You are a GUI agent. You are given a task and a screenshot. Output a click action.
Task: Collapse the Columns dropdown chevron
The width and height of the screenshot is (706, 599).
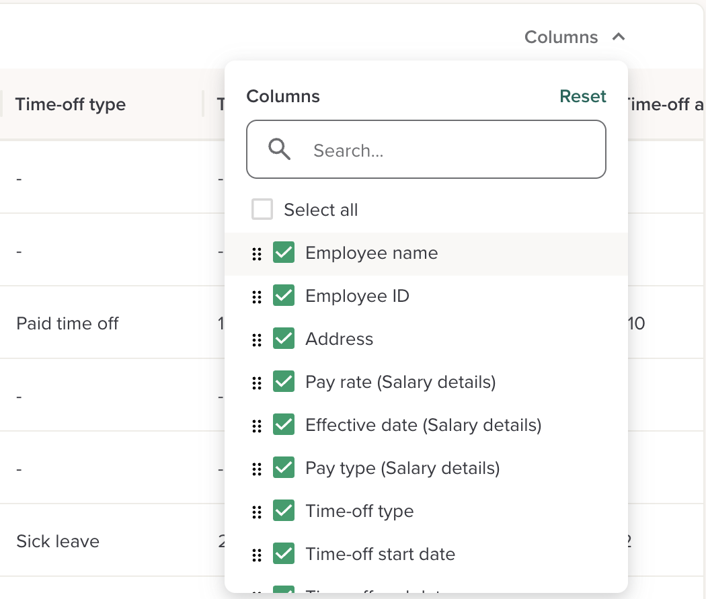(619, 37)
